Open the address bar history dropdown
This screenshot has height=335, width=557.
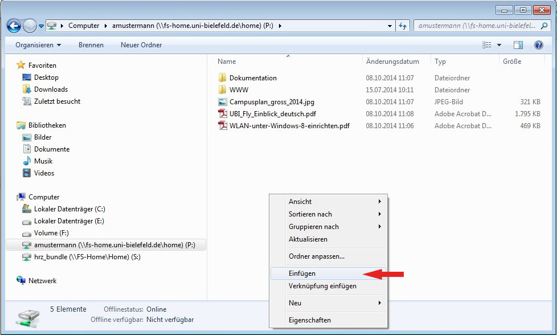(390, 26)
